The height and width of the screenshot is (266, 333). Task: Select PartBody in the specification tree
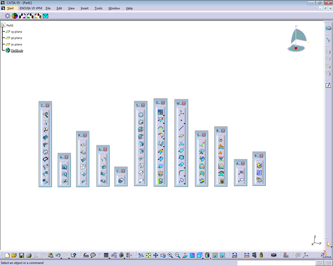pos(17,50)
